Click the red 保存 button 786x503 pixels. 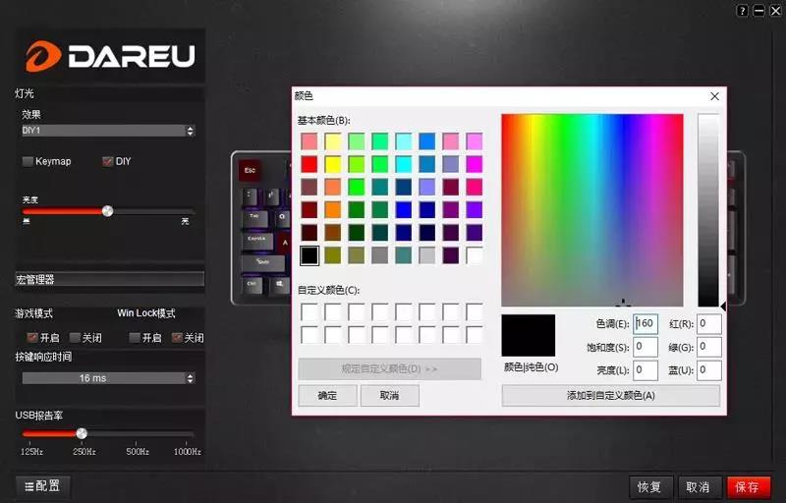pyautogui.click(x=748, y=487)
